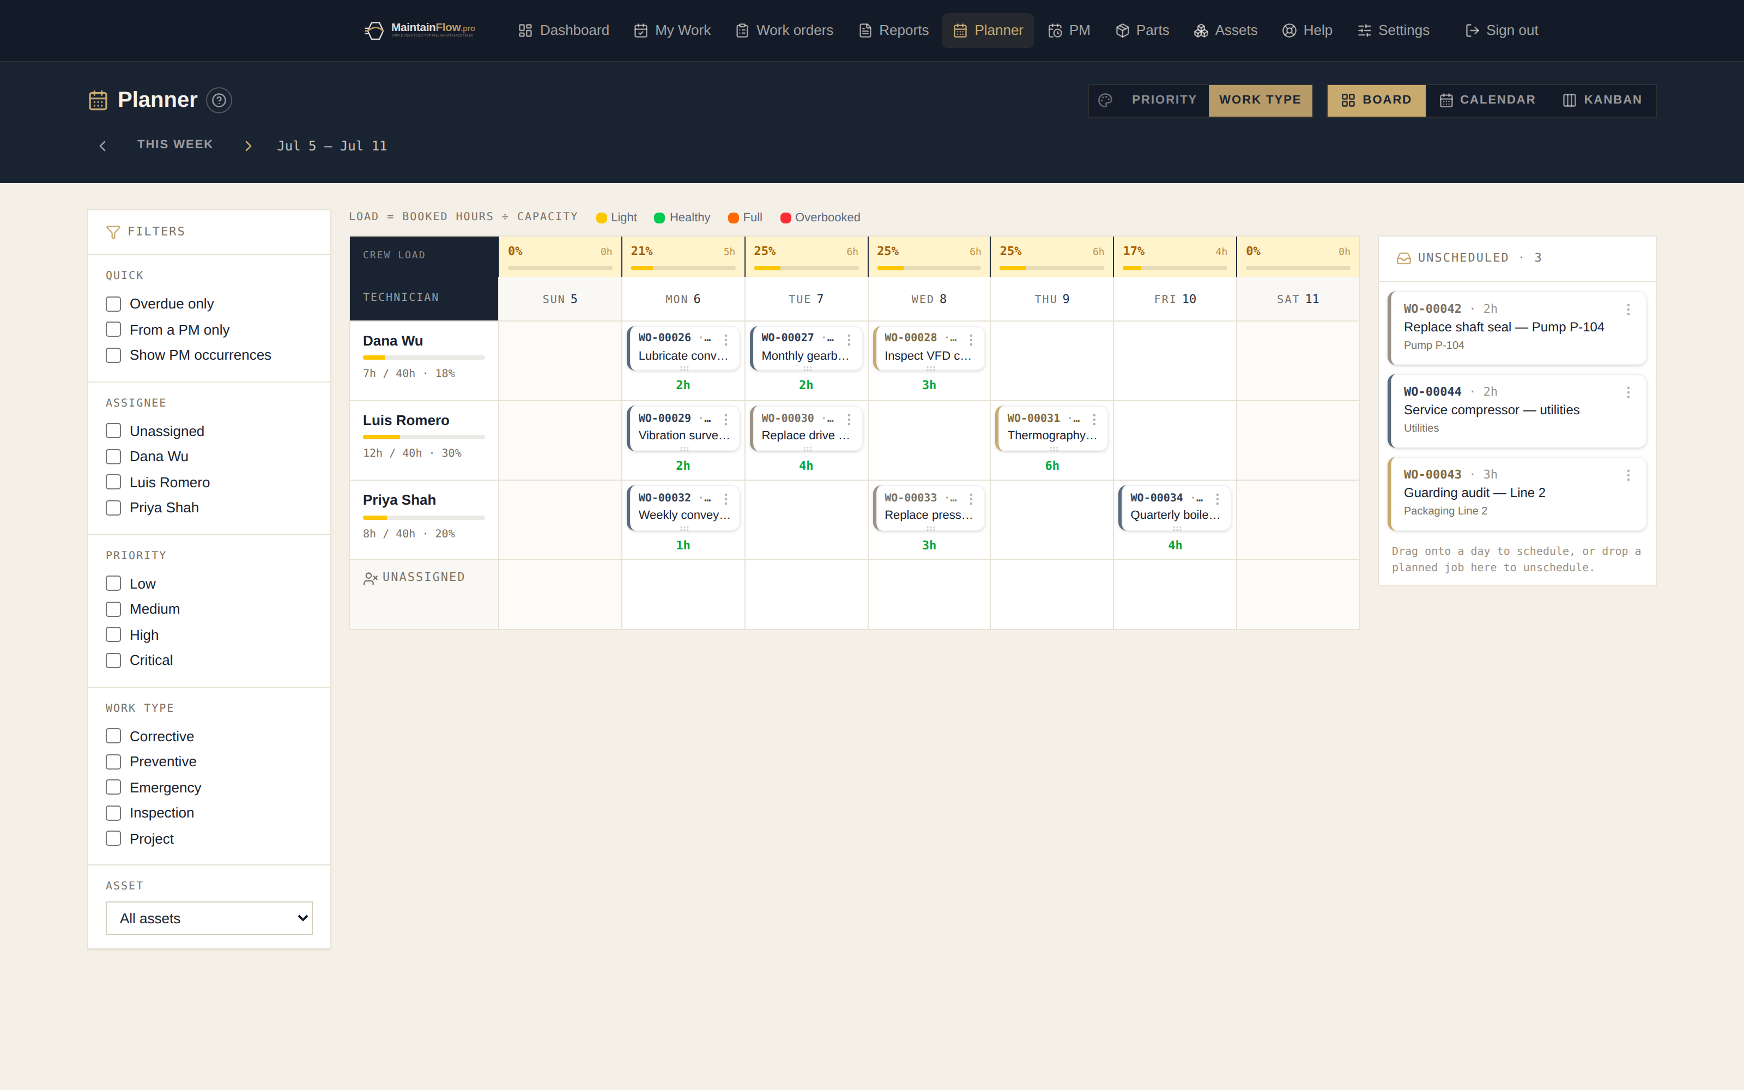The height and width of the screenshot is (1090, 1744).
Task: Open kebab menu on WO-00026 card
Action: [x=726, y=340]
